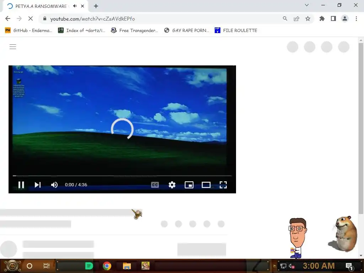This screenshot has height=273, width=364.
Task: Open the hamster app on the taskbar
Action: tap(145, 266)
